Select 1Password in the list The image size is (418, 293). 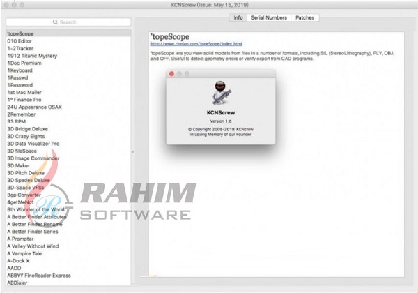[x=68, y=85]
